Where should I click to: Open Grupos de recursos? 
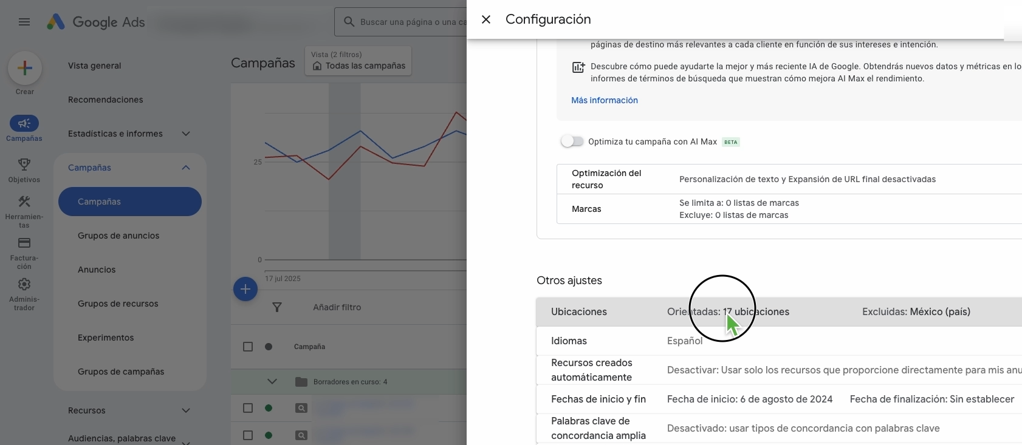(118, 304)
